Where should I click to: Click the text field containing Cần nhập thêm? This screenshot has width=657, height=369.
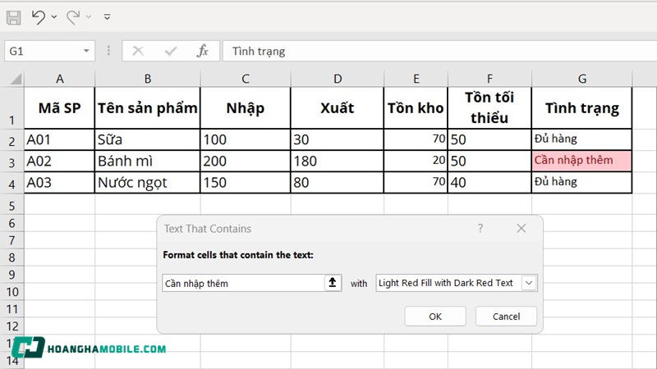click(x=243, y=283)
